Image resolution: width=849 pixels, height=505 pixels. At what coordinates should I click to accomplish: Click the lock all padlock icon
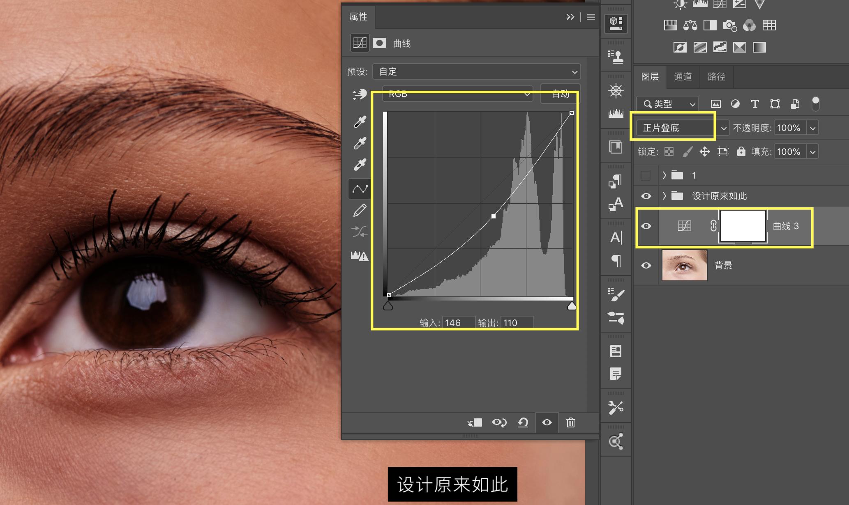741,151
